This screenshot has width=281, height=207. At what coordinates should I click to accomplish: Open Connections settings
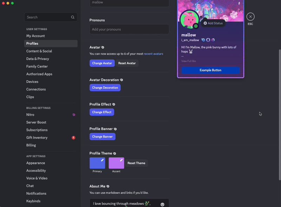(x=51, y=89)
